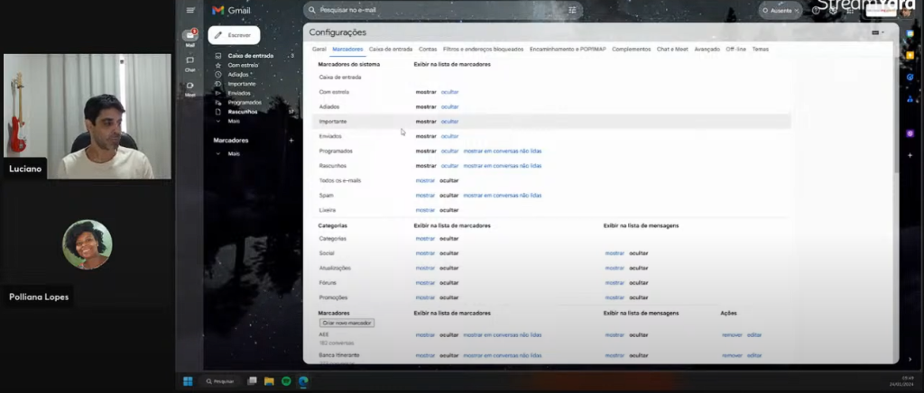Open Meet from the left rail
The image size is (924, 393).
(x=189, y=87)
